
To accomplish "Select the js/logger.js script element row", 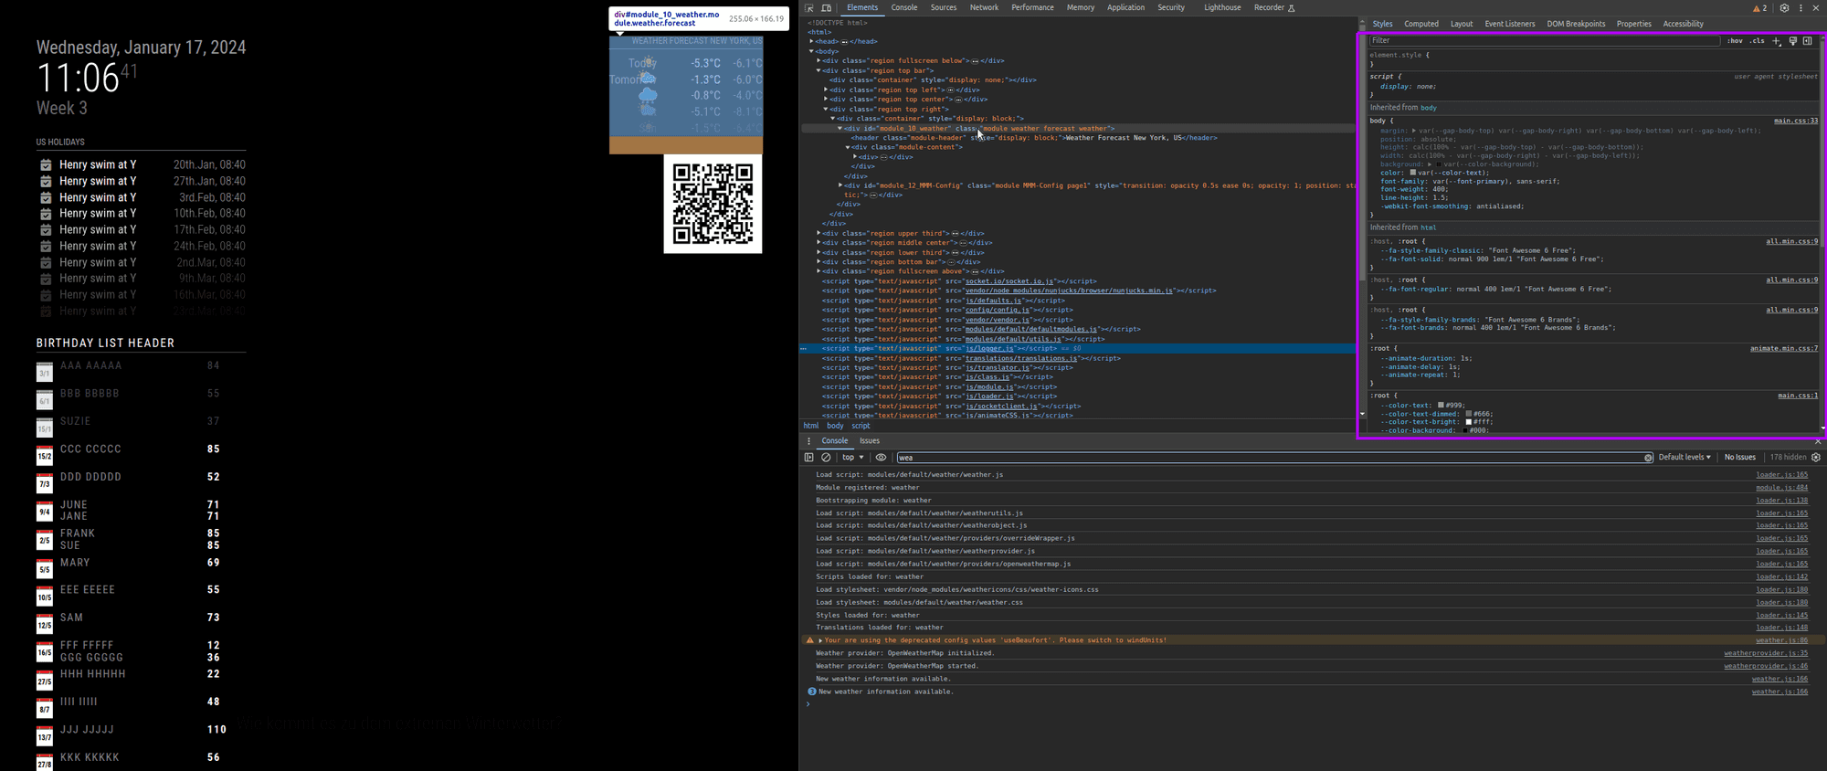I will 1078,348.
